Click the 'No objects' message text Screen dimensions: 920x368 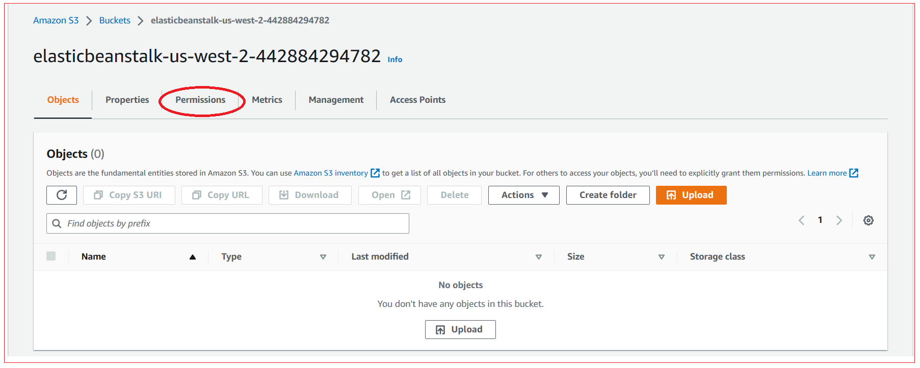pos(461,285)
